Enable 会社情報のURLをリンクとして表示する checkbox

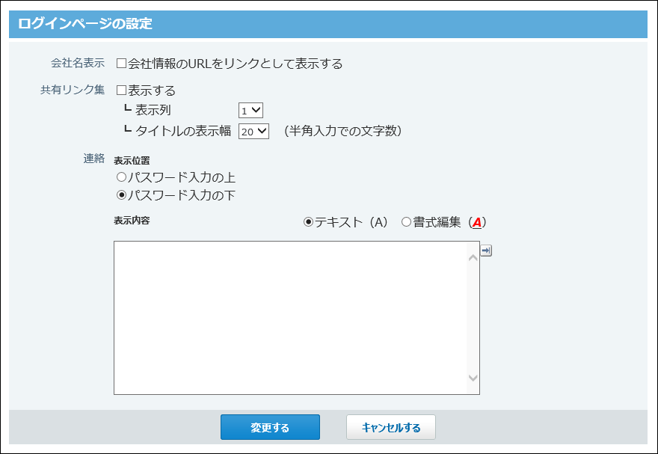(121, 64)
